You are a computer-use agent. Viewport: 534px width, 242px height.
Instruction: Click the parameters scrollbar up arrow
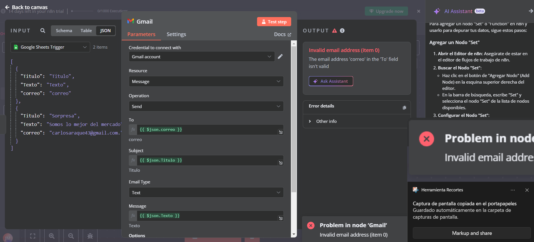pyautogui.click(x=294, y=43)
